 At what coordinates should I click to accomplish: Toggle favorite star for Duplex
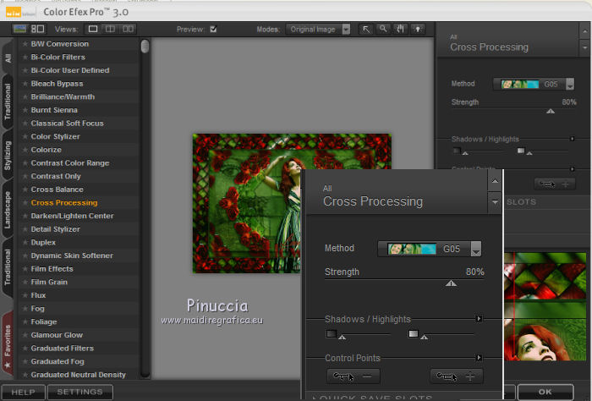click(x=25, y=243)
